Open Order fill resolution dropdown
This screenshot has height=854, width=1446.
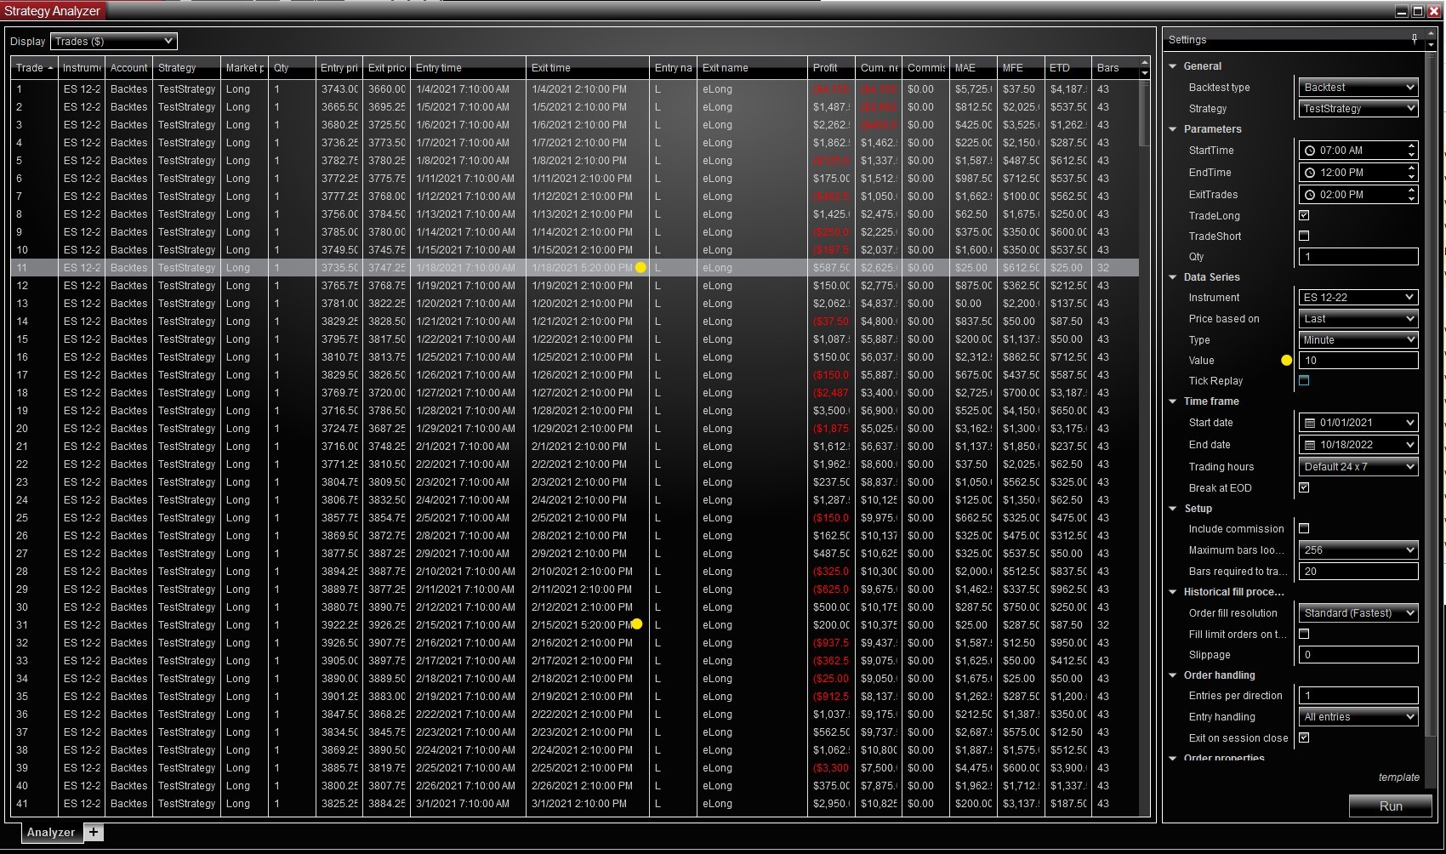tap(1358, 613)
